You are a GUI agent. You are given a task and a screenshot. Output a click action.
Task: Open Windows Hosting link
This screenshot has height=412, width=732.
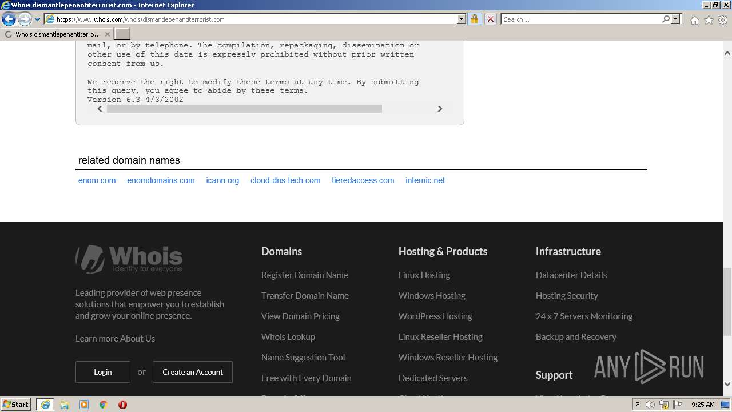(432, 295)
